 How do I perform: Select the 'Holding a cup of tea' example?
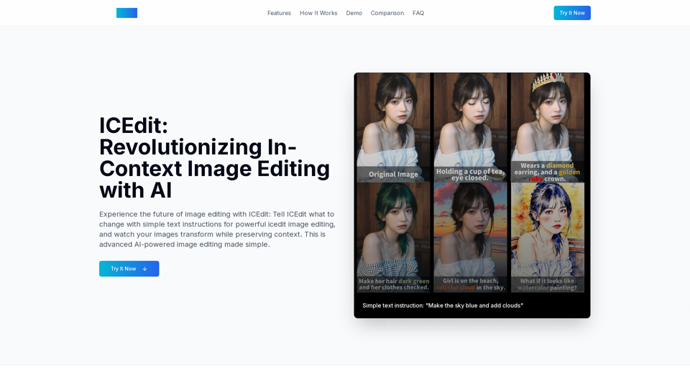(x=470, y=127)
